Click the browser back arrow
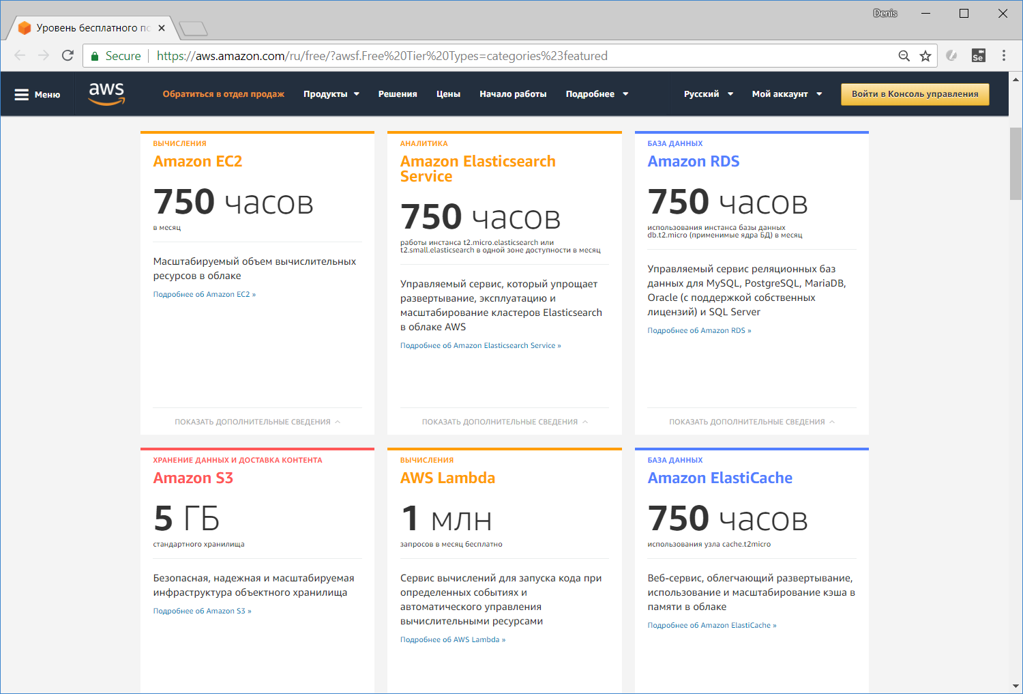1023x694 pixels. (18, 55)
